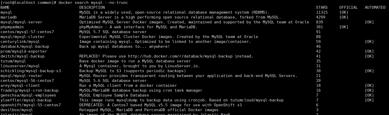Viewport: 389px width, 115px height.
Task: Click the [OK] automated mark for deitch/mysql-backup
Action: 369,56
